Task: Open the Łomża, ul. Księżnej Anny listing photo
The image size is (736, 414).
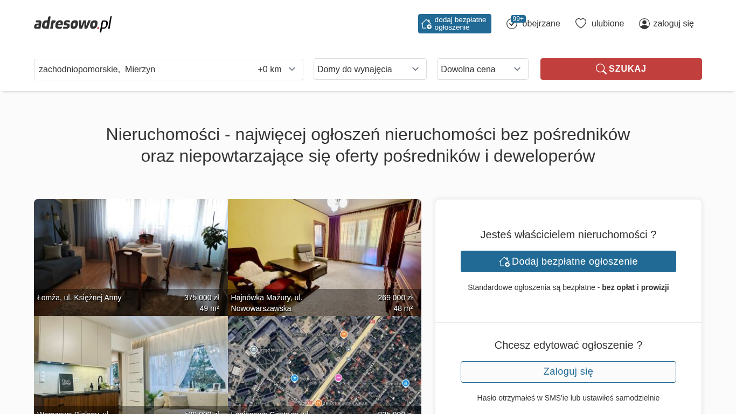Action: pos(131,257)
